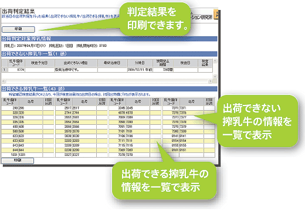Select the 検査日 column header in the upper table
Viewport: 305px width, 211px height.
(185, 63)
